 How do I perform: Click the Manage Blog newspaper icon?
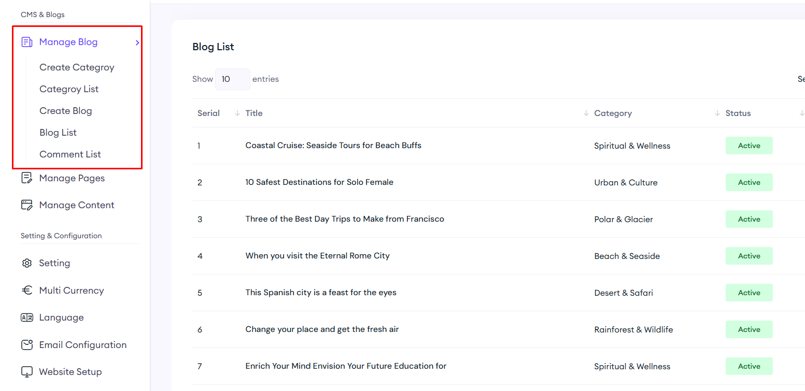click(26, 42)
